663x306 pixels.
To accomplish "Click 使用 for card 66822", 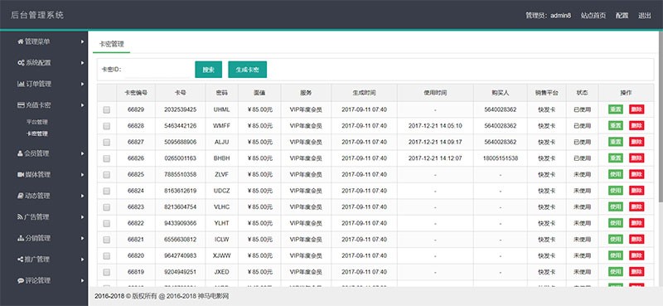I will coord(616,222).
